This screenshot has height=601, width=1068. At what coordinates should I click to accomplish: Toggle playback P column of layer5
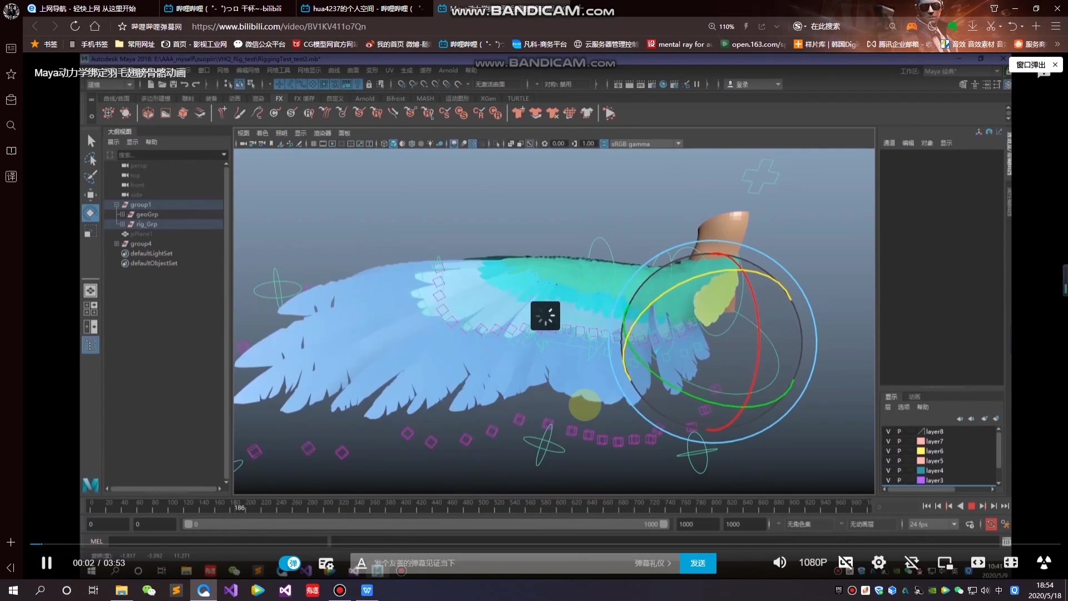coord(899,461)
